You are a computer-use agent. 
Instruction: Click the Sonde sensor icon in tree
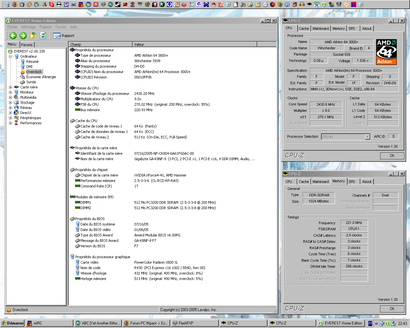click(x=22, y=82)
